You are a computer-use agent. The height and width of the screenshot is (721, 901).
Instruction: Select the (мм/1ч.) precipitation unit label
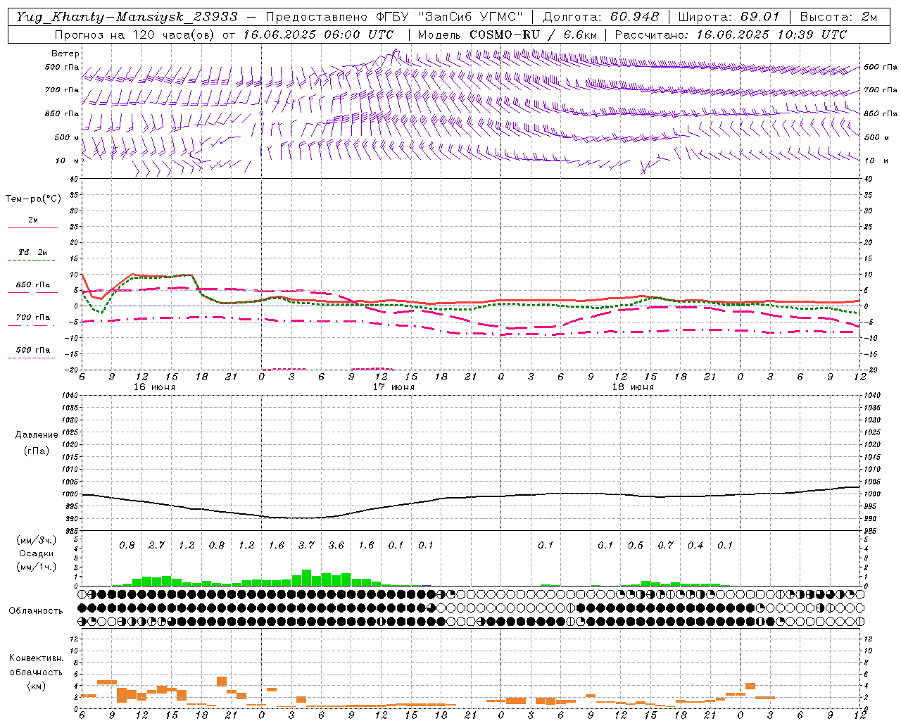[x=36, y=567]
